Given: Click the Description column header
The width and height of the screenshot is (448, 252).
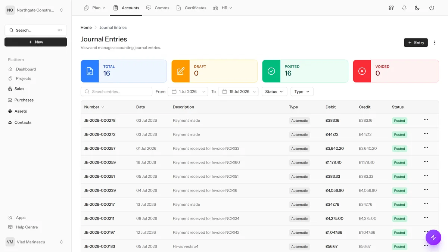Looking at the screenshot, I should tap(183, 107).
